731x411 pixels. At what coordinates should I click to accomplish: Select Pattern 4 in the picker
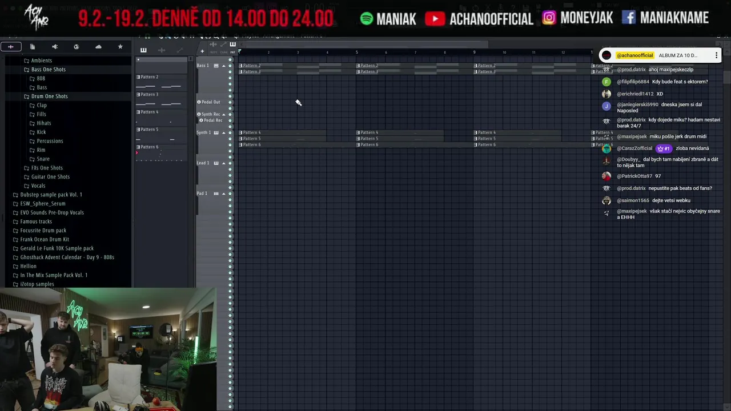161,117
